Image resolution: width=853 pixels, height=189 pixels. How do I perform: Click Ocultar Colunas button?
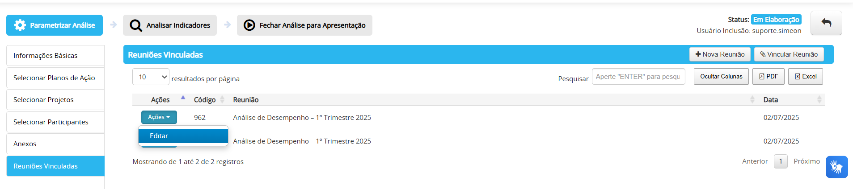(x=721, y=77)
